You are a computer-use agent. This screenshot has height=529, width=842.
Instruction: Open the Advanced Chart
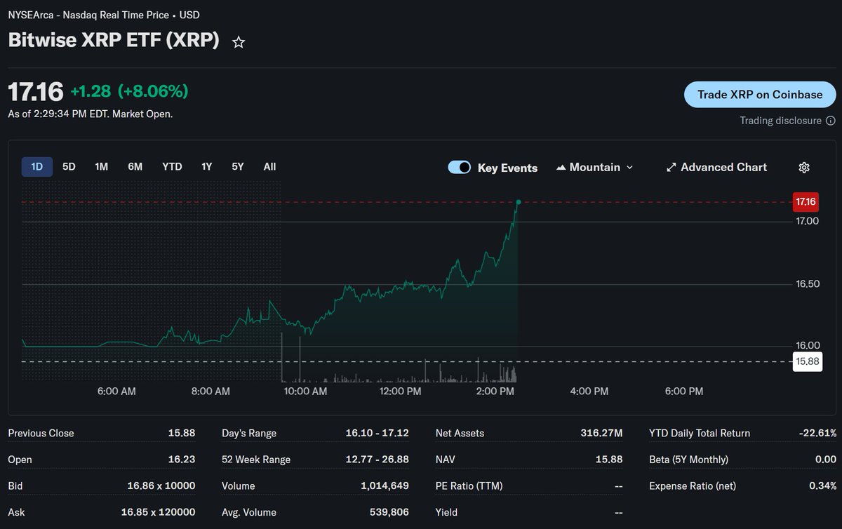coord(716,167)
